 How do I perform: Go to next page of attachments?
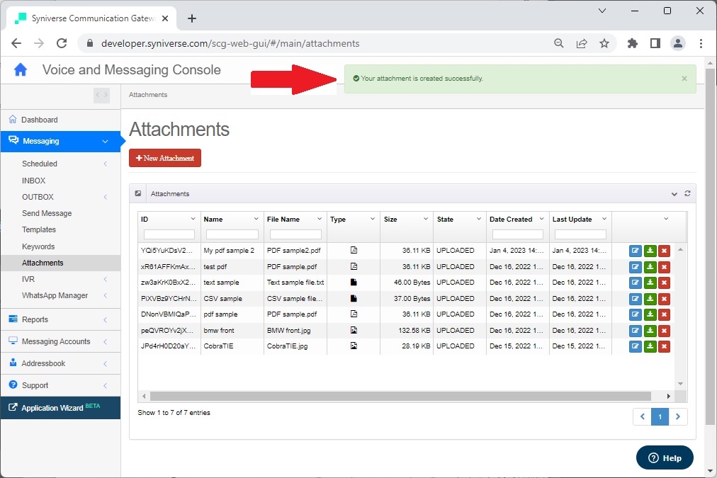pyautogui.click(x=678, y=417)
